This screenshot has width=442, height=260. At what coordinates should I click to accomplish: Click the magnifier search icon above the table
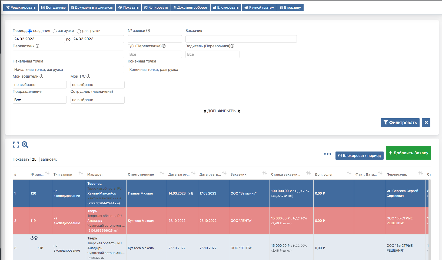point(25,145)
